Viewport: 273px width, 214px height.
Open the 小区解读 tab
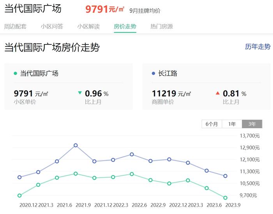coord(88,27)
